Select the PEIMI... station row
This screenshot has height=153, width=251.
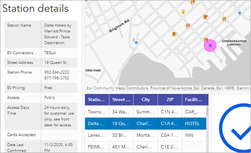pyautogui.click(x=146, y=147)
